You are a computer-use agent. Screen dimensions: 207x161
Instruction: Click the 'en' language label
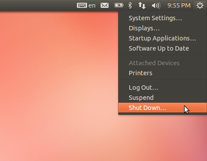(92, 6)
